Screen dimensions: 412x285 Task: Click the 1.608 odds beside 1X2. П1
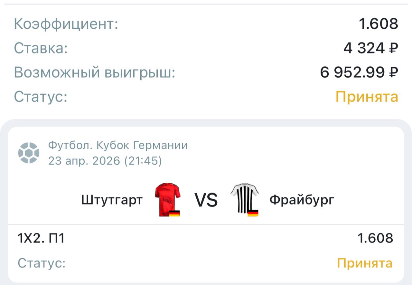375,239
